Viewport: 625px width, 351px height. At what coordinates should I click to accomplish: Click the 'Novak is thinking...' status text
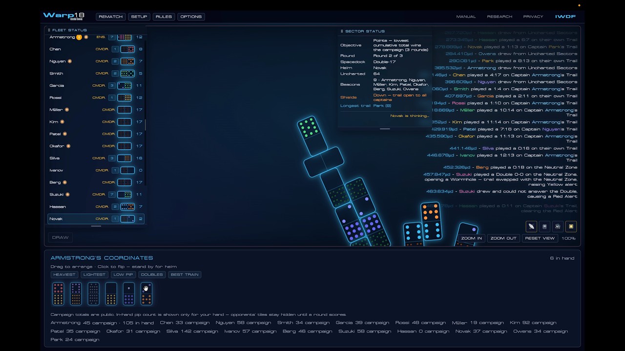coord(410,116)
